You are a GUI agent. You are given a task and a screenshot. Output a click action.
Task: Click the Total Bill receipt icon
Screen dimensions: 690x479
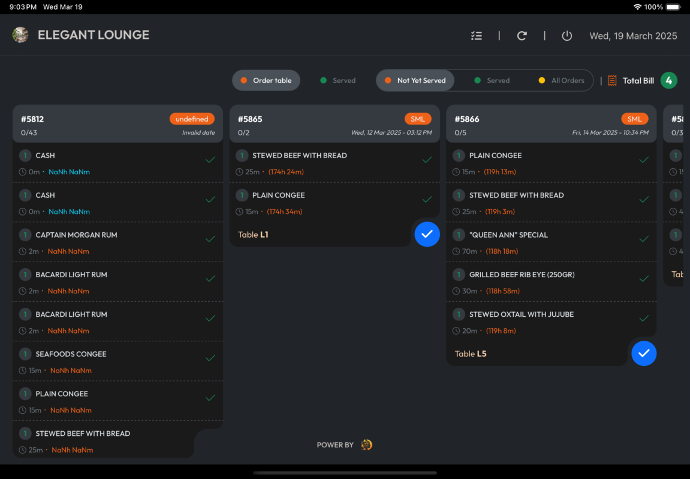[x=612, y=80]
